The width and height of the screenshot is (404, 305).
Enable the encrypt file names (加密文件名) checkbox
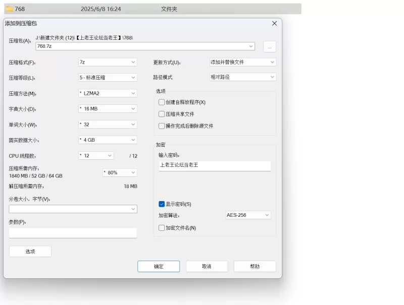162,228
